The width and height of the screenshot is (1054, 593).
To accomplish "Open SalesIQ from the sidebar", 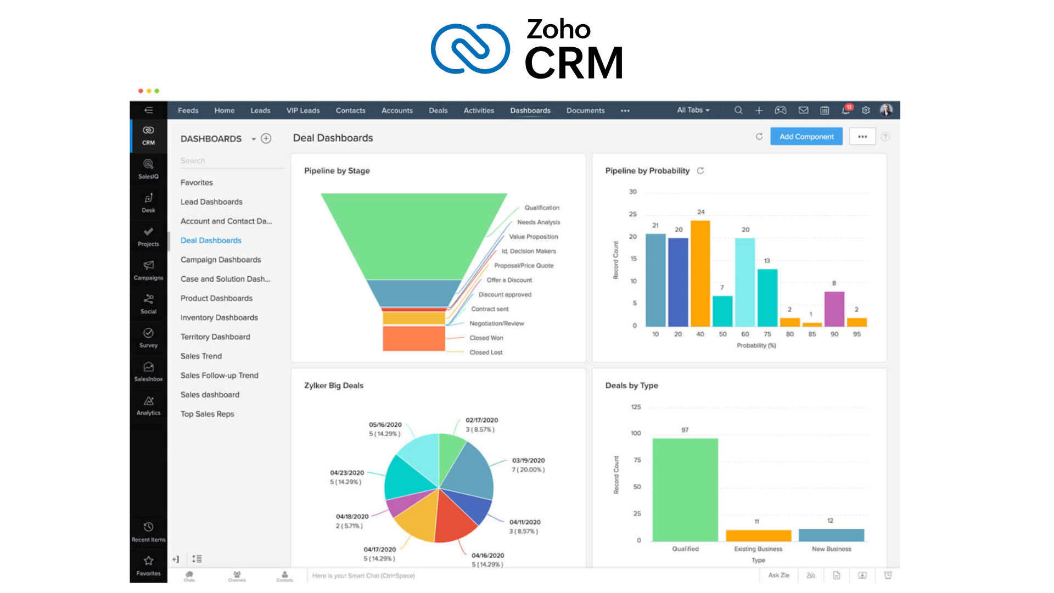I will pos(148,169).
